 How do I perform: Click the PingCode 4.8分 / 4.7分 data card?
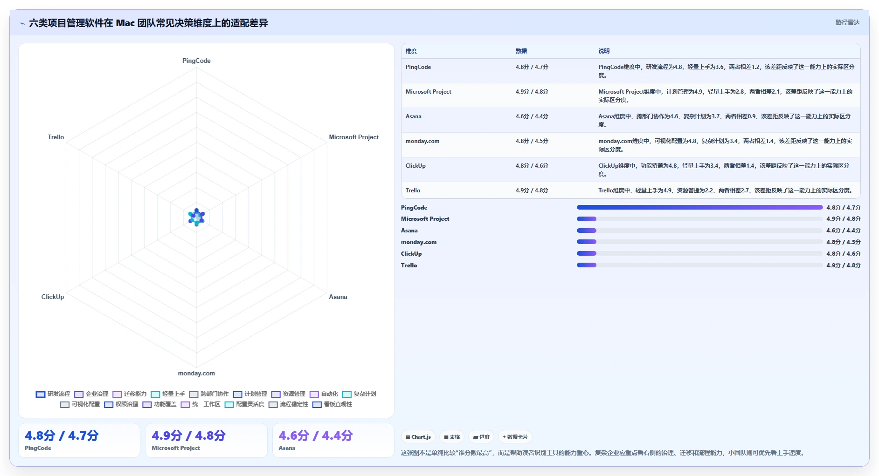coord(79,440)
